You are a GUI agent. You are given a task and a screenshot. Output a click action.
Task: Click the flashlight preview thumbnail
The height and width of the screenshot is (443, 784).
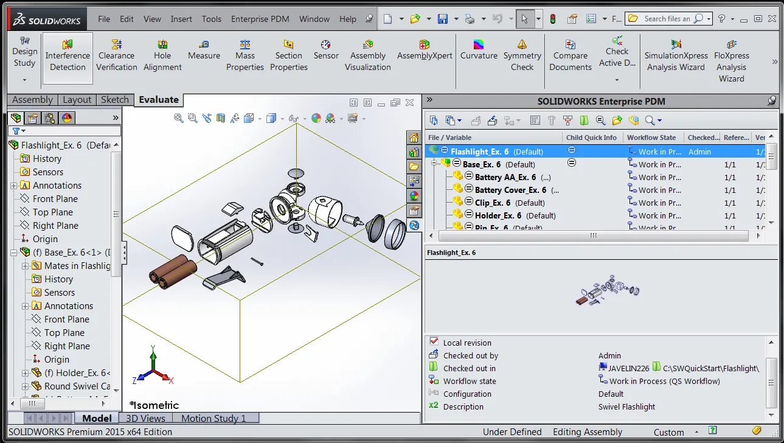[x=607, y=291]
